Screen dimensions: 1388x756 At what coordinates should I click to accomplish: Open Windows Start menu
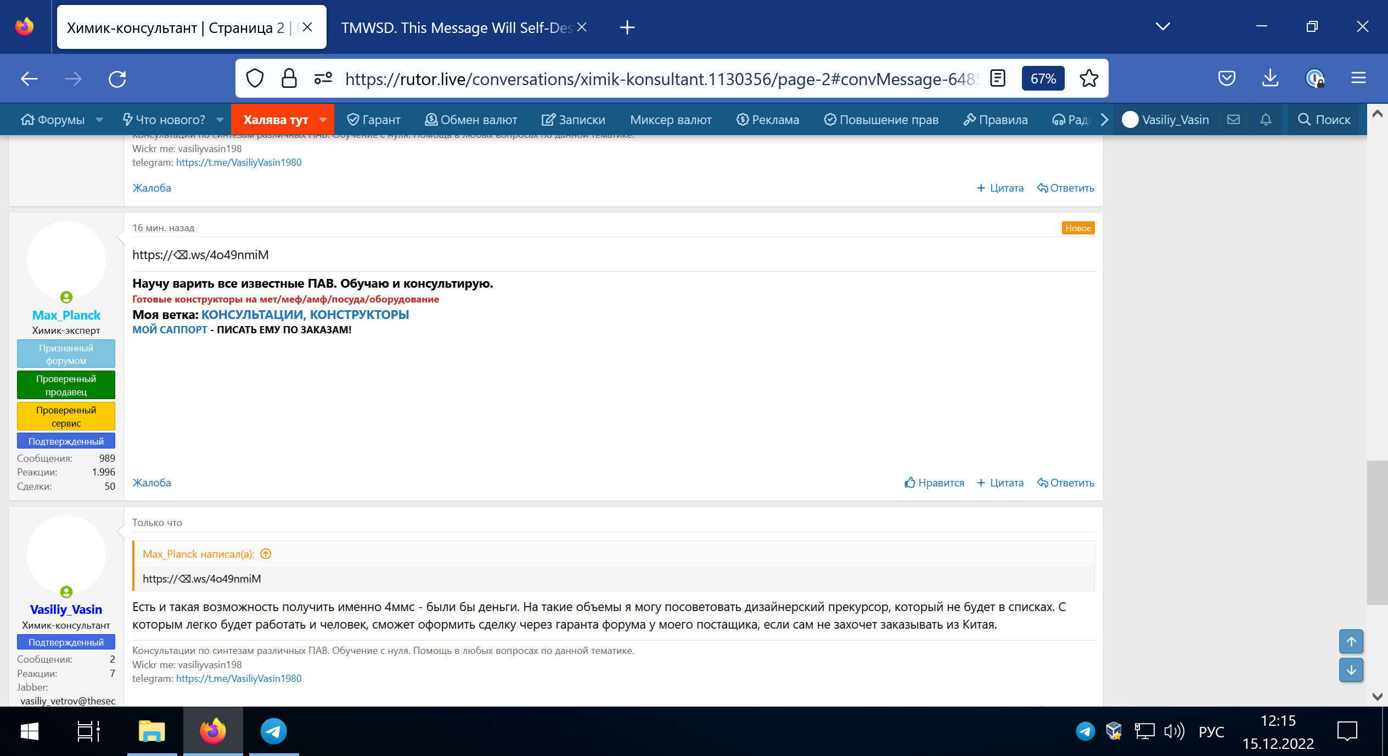29,731
